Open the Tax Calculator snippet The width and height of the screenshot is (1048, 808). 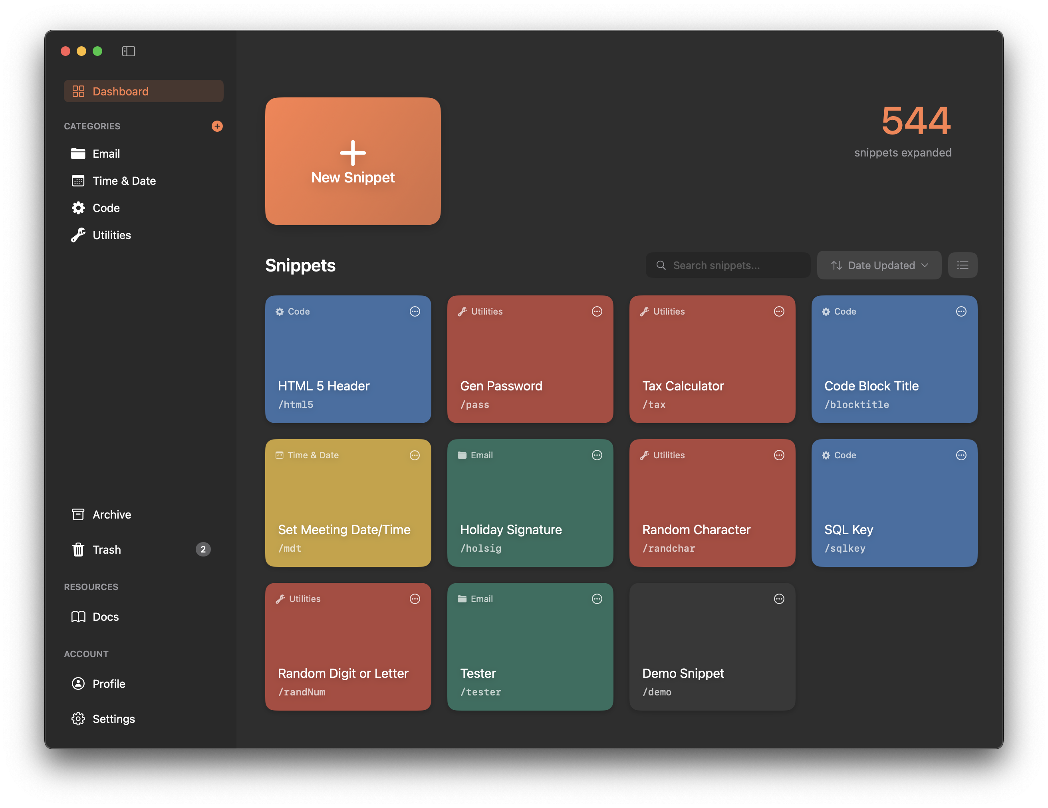point(712,360)
